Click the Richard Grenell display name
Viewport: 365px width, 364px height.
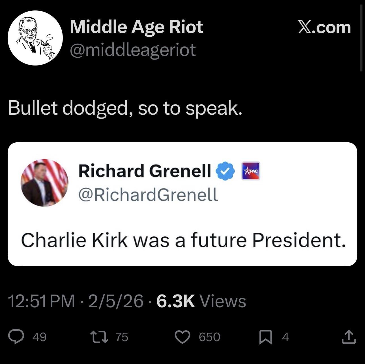tap(145, 171)
